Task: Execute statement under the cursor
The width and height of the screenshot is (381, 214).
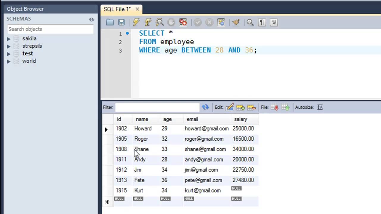Action: tap(148, 22)
